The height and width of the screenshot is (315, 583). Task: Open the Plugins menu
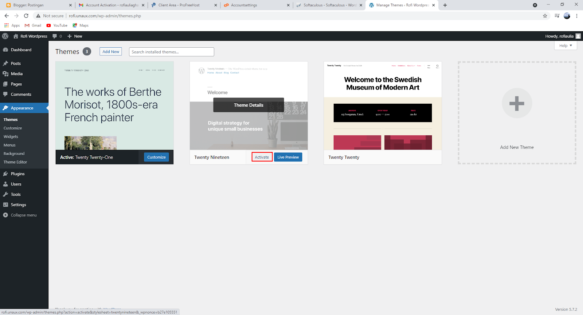coord(24,174)
